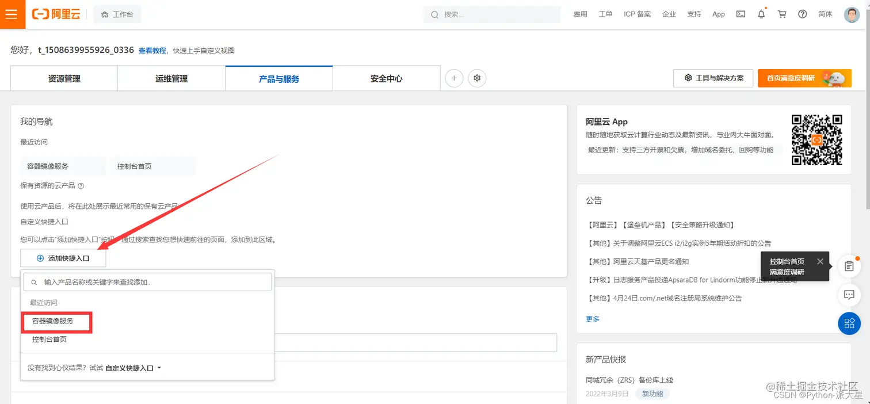Screen dimensions: 870x404
Task: Open 日志服务 ApsaraDB for Lindorm announcement
Action: tap(691, 280)
